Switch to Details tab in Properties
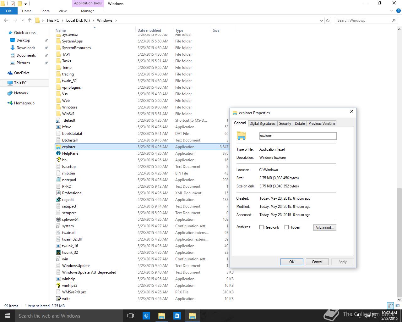 click(300, 124)
